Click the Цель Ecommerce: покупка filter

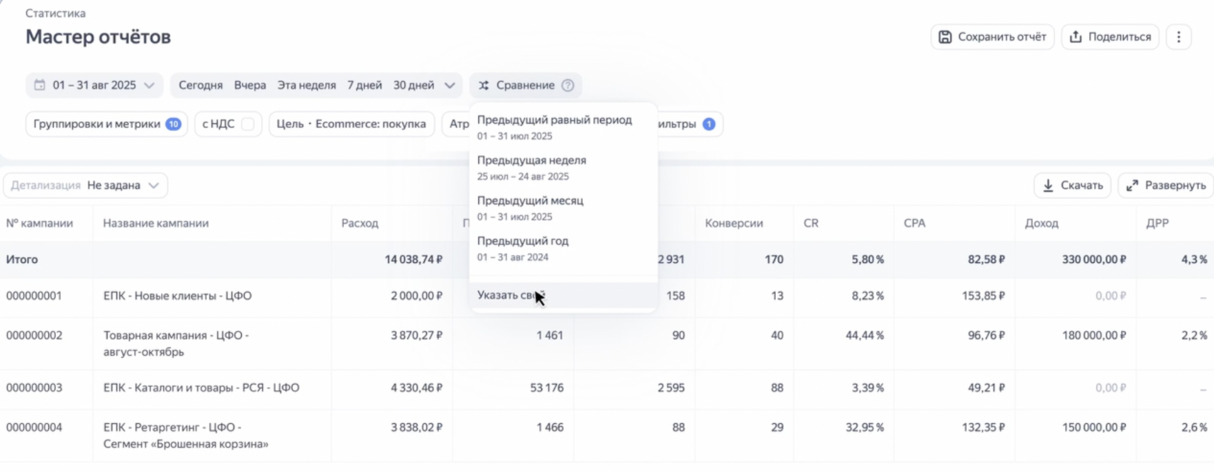(x=351, y=125)
